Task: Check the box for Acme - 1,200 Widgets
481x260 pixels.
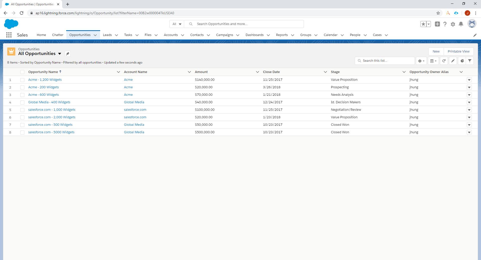Action: pyautogui.click(x=22, y=80)
